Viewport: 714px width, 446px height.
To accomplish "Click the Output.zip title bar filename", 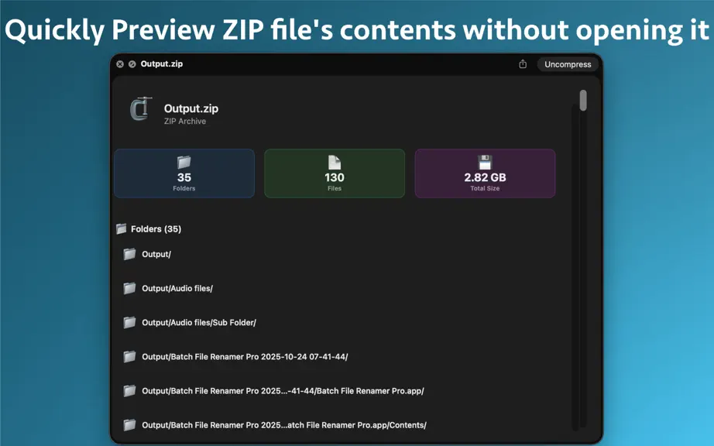I will tap(162, 63).
